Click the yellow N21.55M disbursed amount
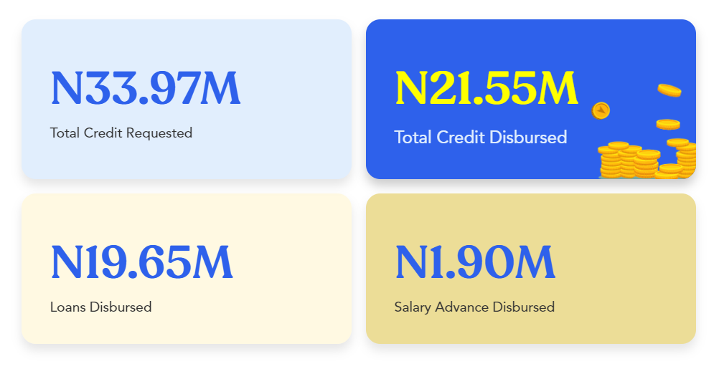 click(487, 88)
